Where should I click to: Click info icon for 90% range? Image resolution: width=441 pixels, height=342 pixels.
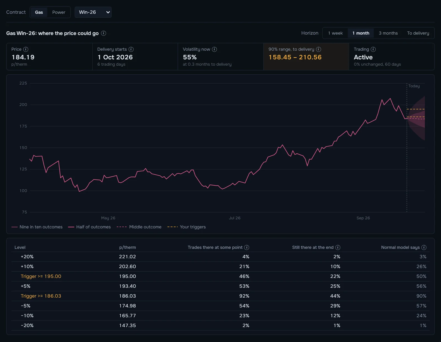pos(319,49)
